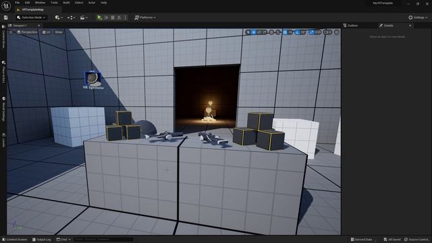
Task: Open the Cmd console type dropdown
Action: pos(63,240)
